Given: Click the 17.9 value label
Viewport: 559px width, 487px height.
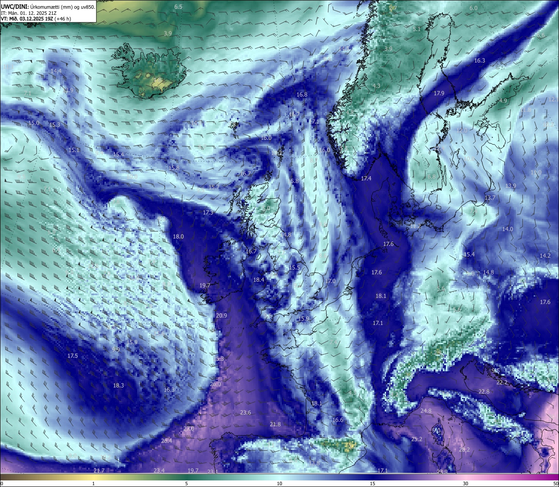Looking at the screenshot, I should click(439, 93).
